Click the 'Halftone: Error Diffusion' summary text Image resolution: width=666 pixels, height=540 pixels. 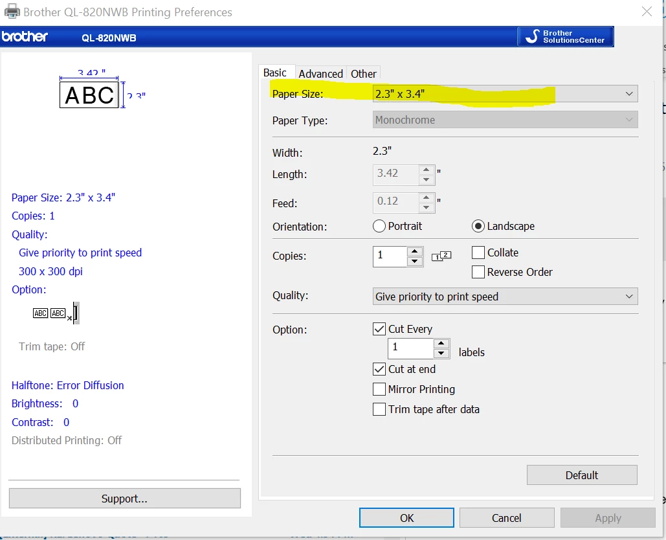point(67,385)
